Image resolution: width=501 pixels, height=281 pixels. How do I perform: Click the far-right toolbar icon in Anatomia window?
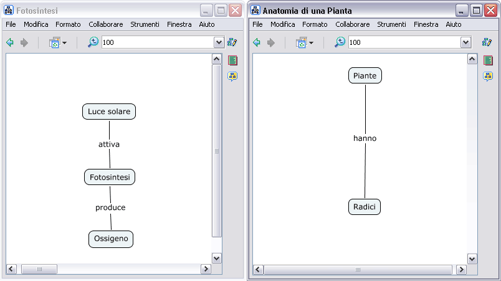tap(487, 42)
